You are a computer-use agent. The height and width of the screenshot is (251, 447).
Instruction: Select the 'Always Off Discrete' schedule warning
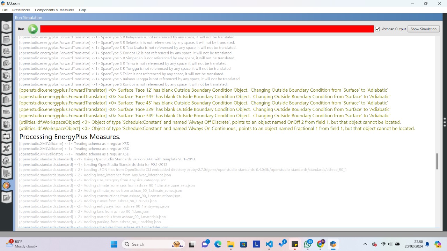(210, 122)
